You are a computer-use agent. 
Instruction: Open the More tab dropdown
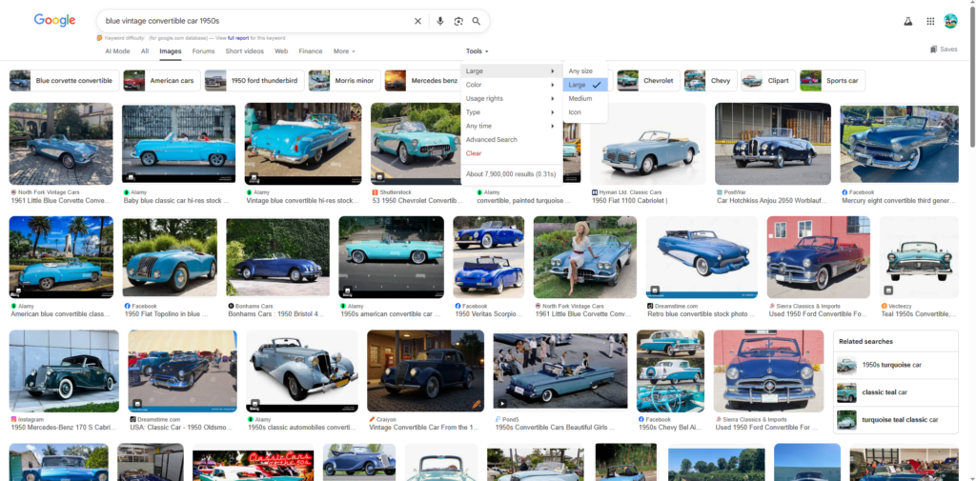pyautogui.click(x=344, y=51)
